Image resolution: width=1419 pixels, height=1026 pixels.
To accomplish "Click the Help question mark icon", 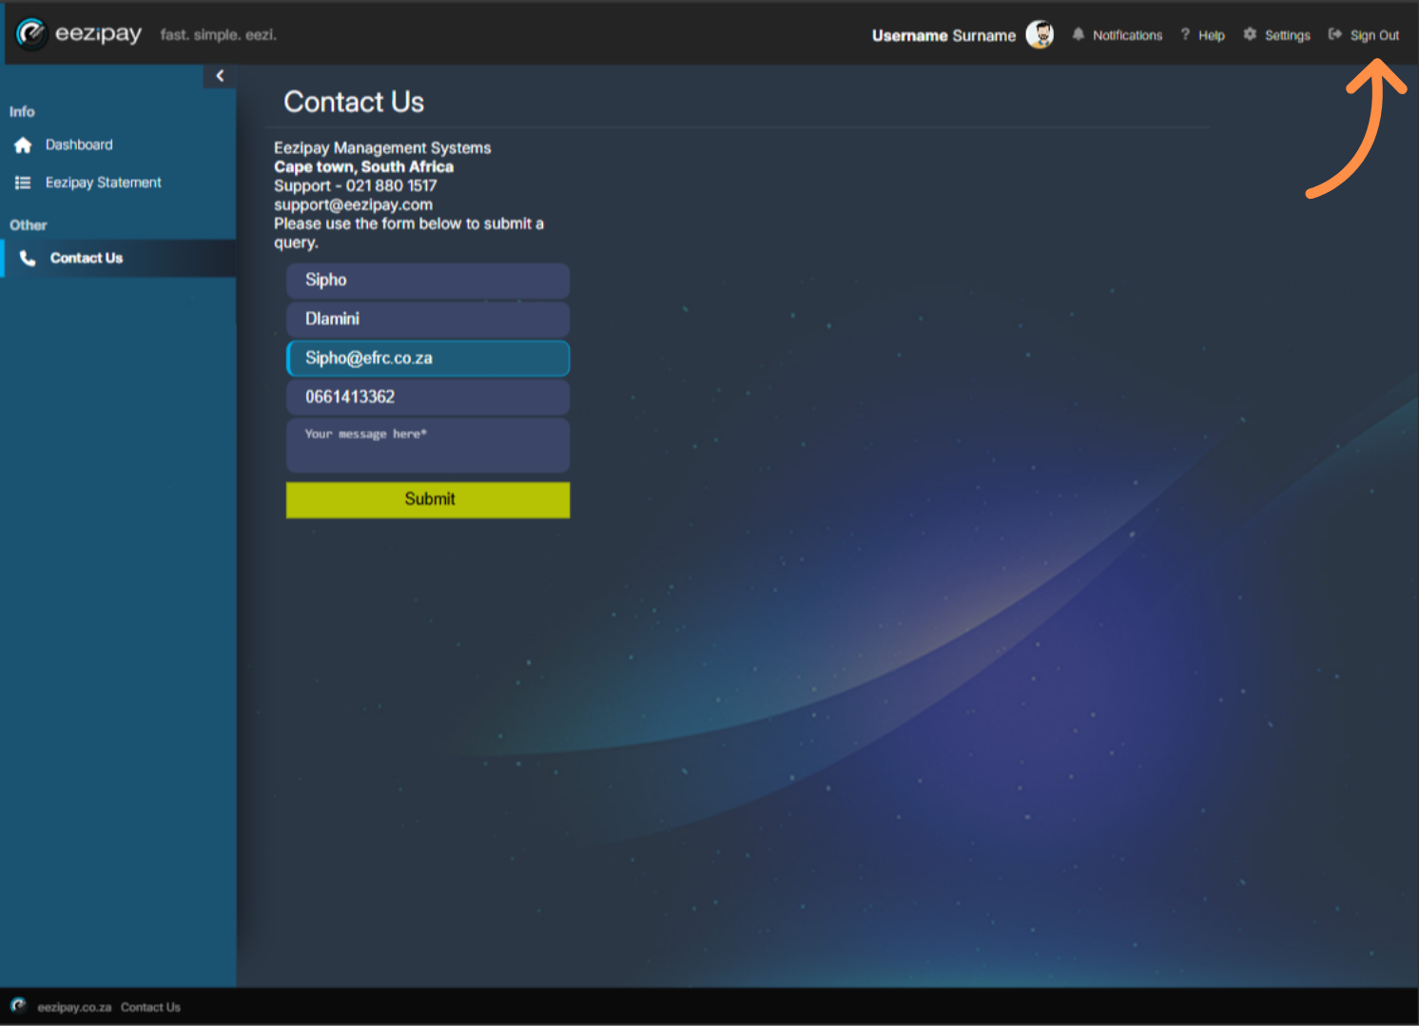I will point(1185,34).
